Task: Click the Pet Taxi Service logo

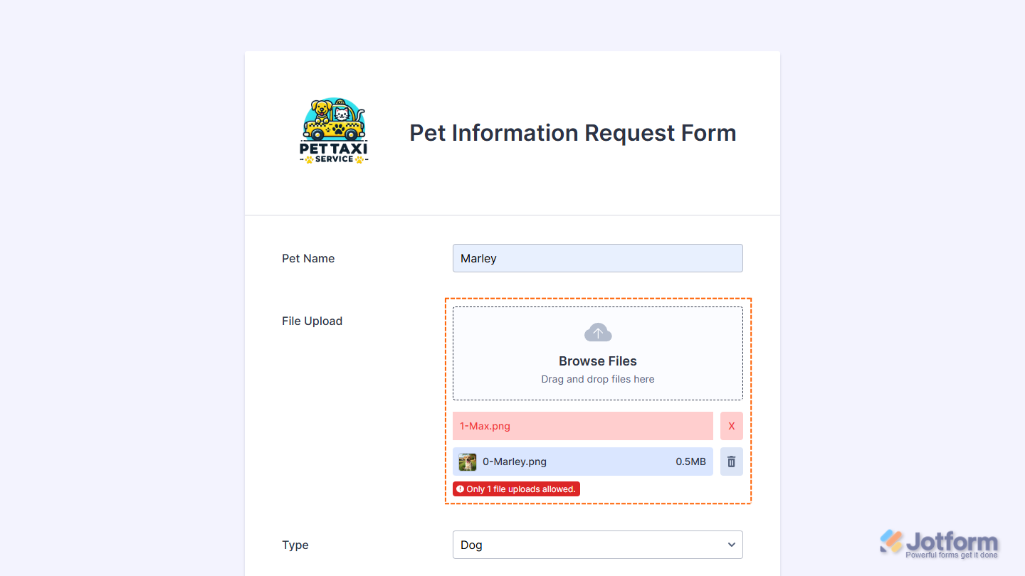Action: (334, 132)
